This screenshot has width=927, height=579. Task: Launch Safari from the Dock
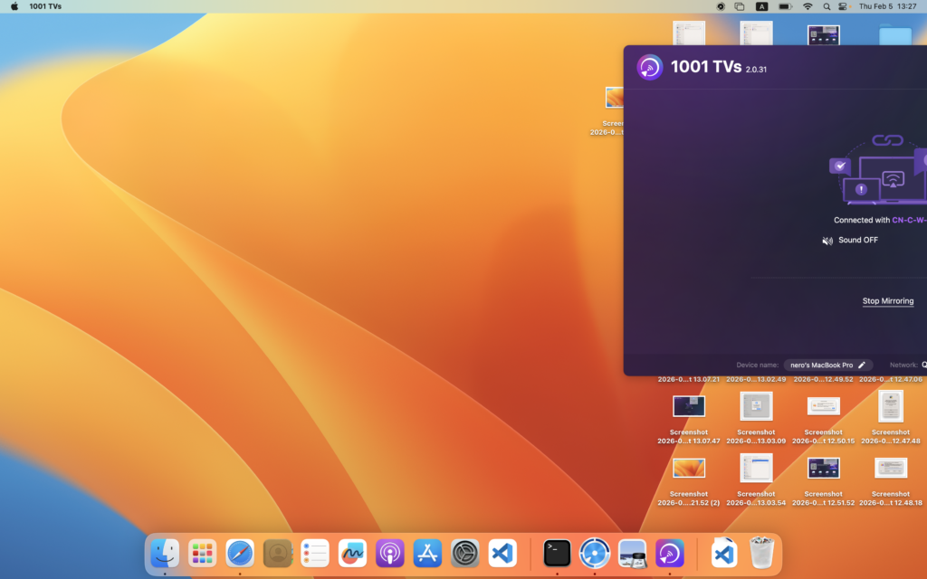click(x=240, y=553)
